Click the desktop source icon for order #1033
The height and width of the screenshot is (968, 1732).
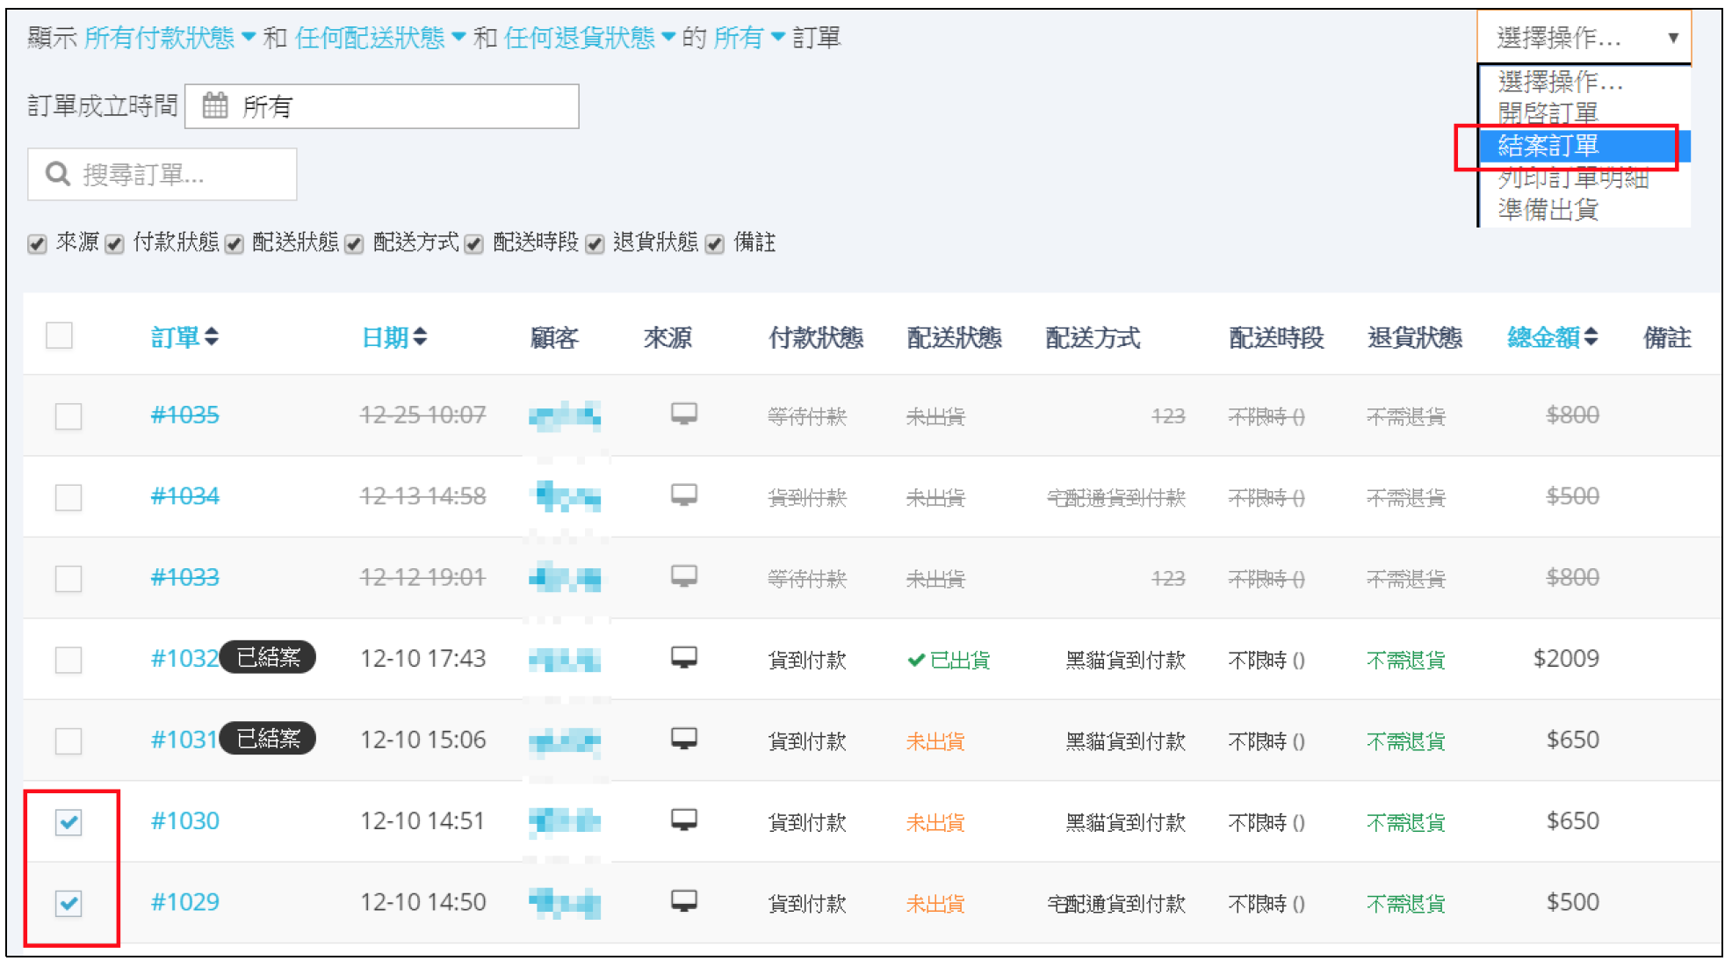click(x=684, y=576)
